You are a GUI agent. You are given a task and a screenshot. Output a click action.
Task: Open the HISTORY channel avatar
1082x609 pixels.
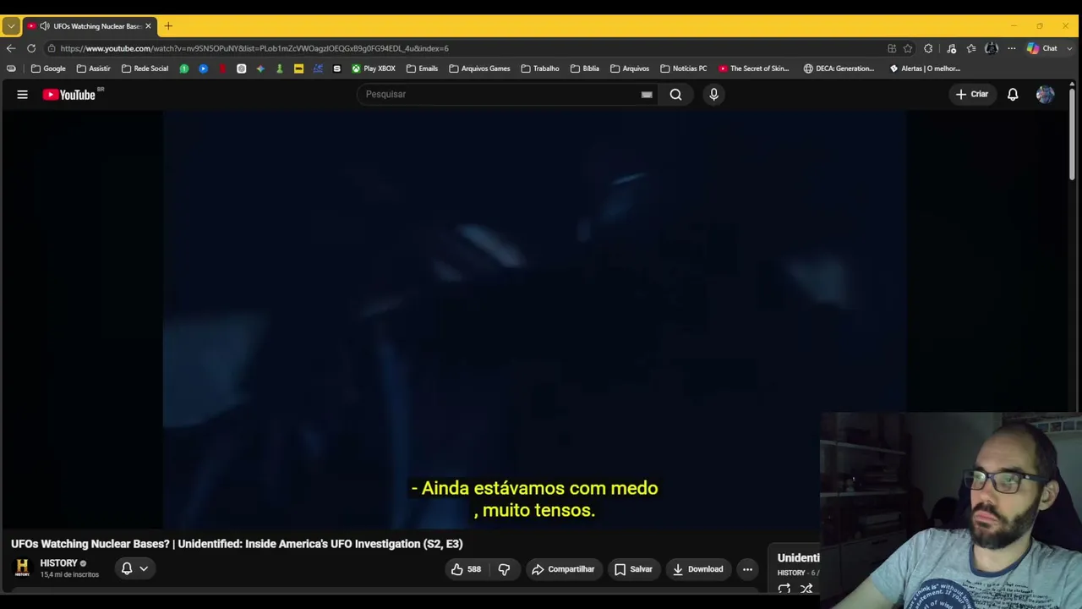(x=22, y=568)
